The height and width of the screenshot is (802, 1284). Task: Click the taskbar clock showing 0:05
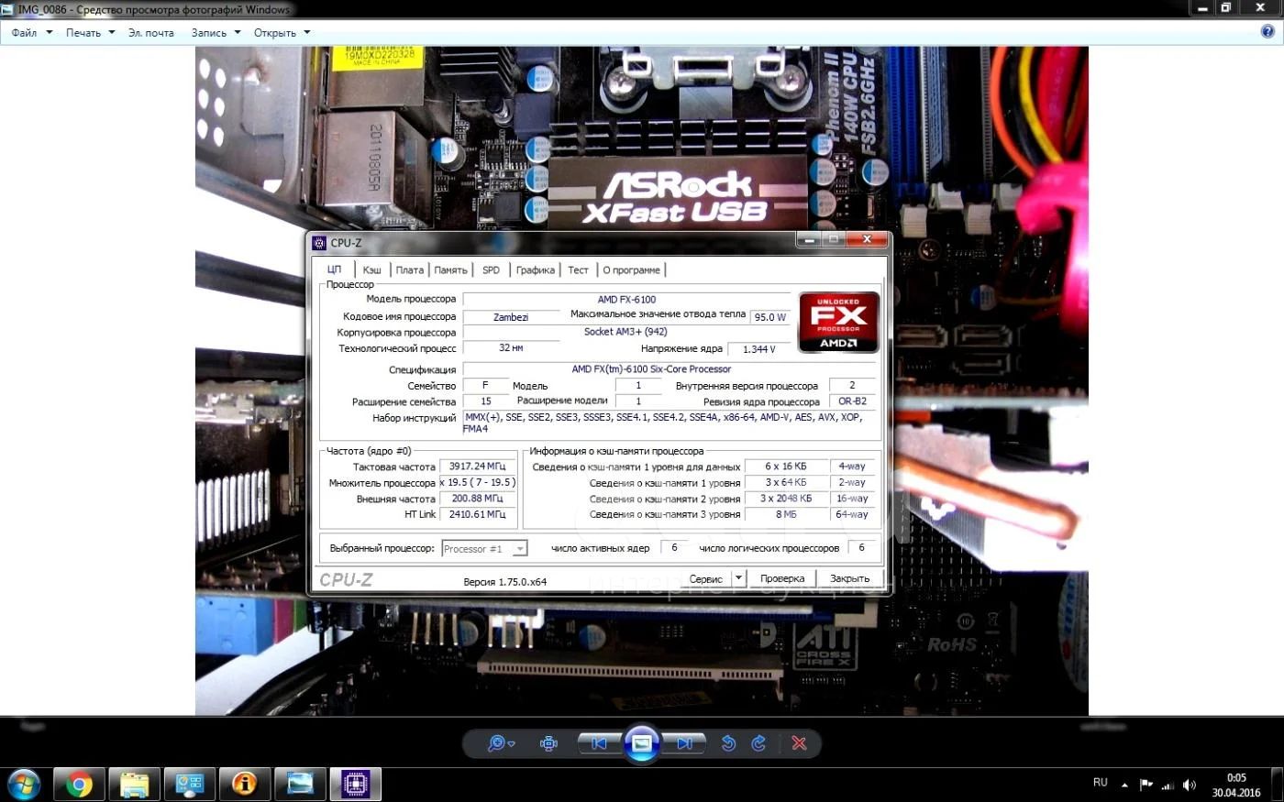(1235, 786)
